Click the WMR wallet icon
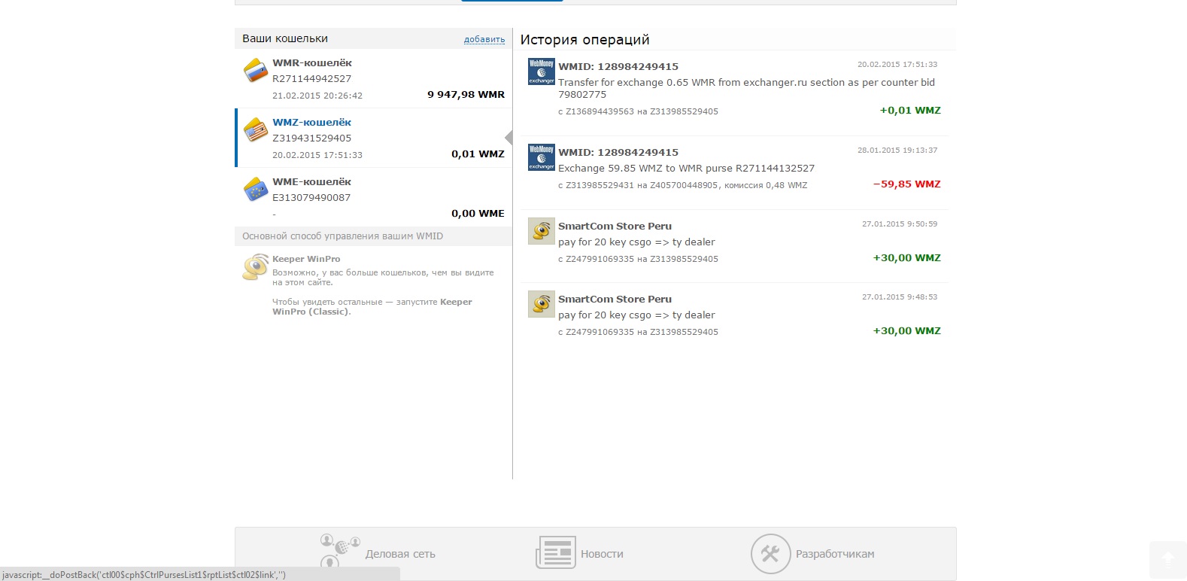 click(x=256, y=71)
